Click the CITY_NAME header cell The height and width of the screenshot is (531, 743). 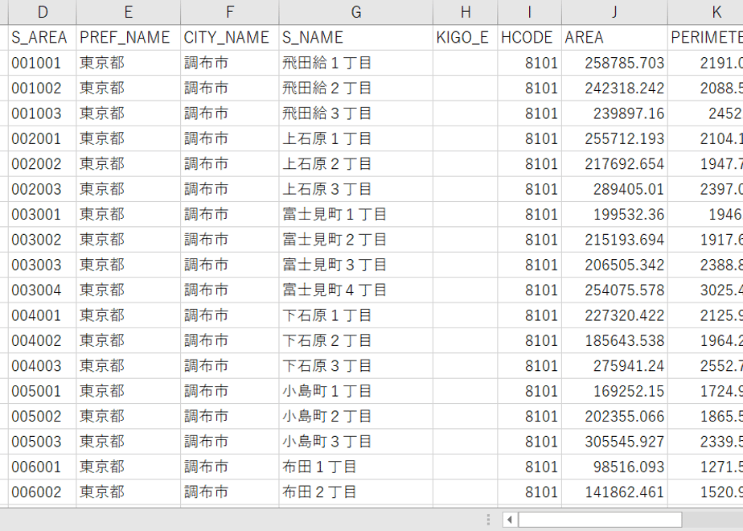click(230, 38)
